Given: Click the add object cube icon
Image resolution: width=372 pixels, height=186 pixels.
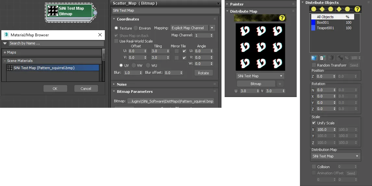Looking at the screenshot, I should pyautogui.click(x=314, y=58).
